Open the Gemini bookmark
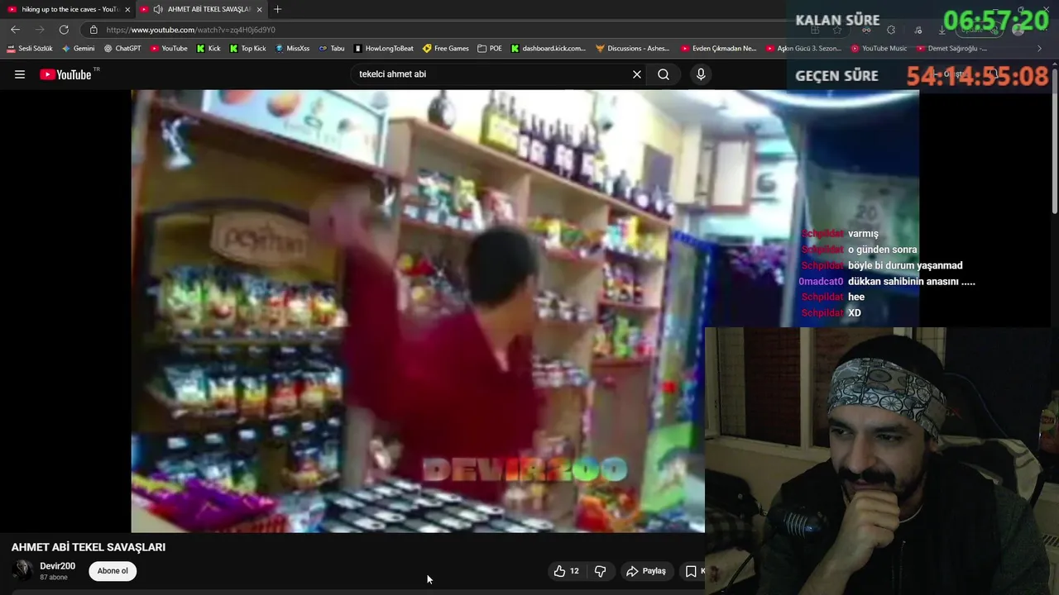The image size is (1059, 595). [x=79, y=49]
